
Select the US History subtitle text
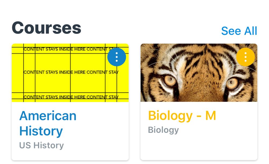[41, 145]
